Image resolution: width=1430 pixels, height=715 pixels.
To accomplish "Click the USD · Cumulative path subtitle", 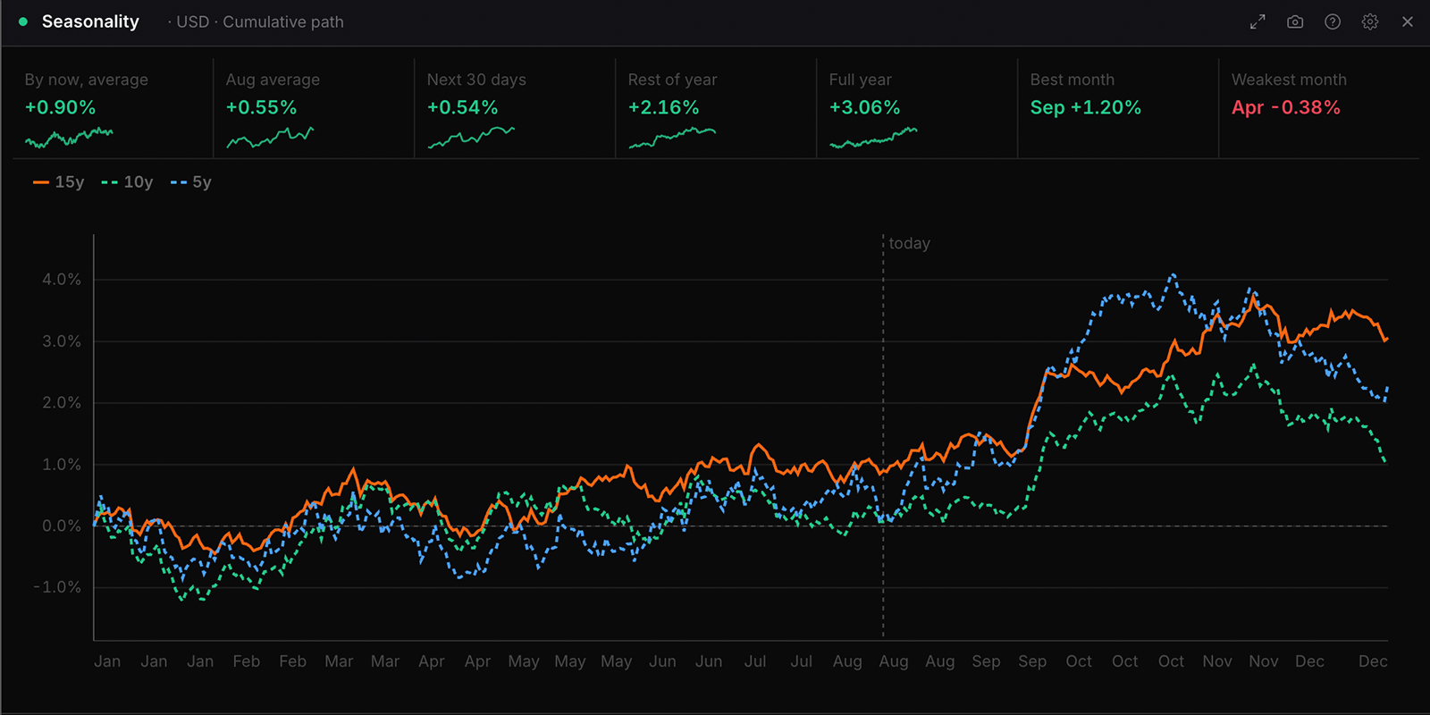I will point(260,21).
